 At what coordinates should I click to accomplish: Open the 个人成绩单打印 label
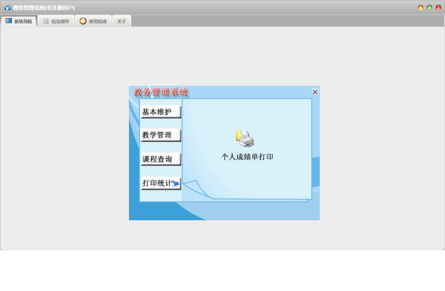coord(247,157)
